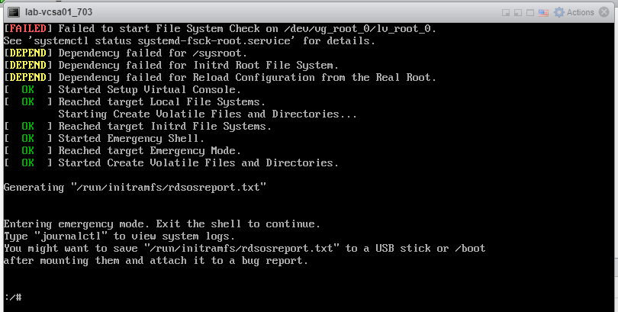Image resolution: width=618 pixels, height=312 pixels.
Task: Click the "Entering emergency mode" line
Action: [162, 224]
